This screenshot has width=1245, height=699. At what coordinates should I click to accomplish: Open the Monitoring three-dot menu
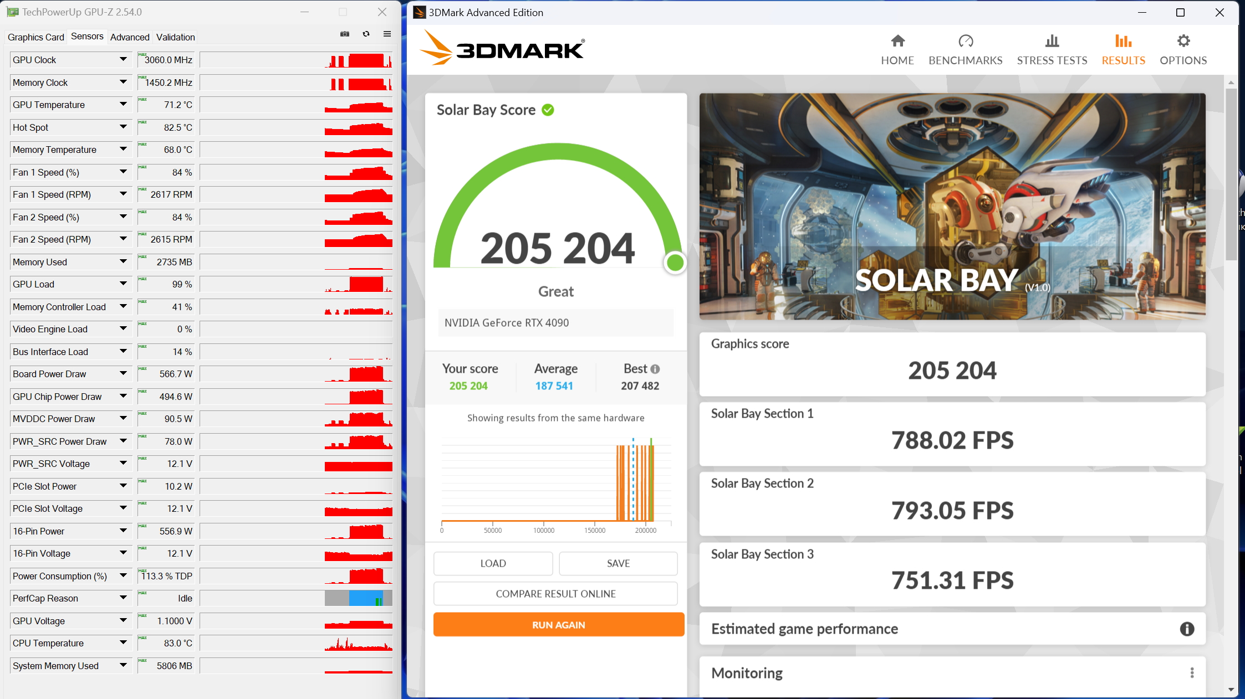(1192, 673)
